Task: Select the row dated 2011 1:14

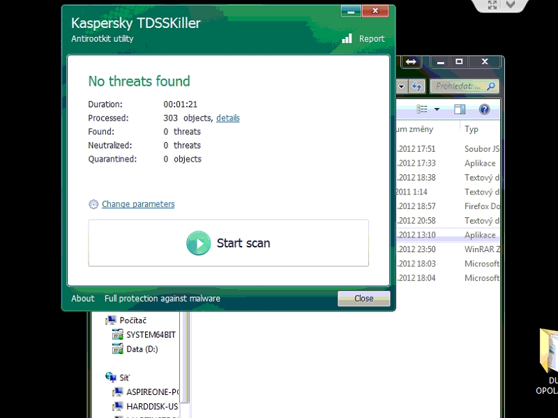Action: point(448,192)
